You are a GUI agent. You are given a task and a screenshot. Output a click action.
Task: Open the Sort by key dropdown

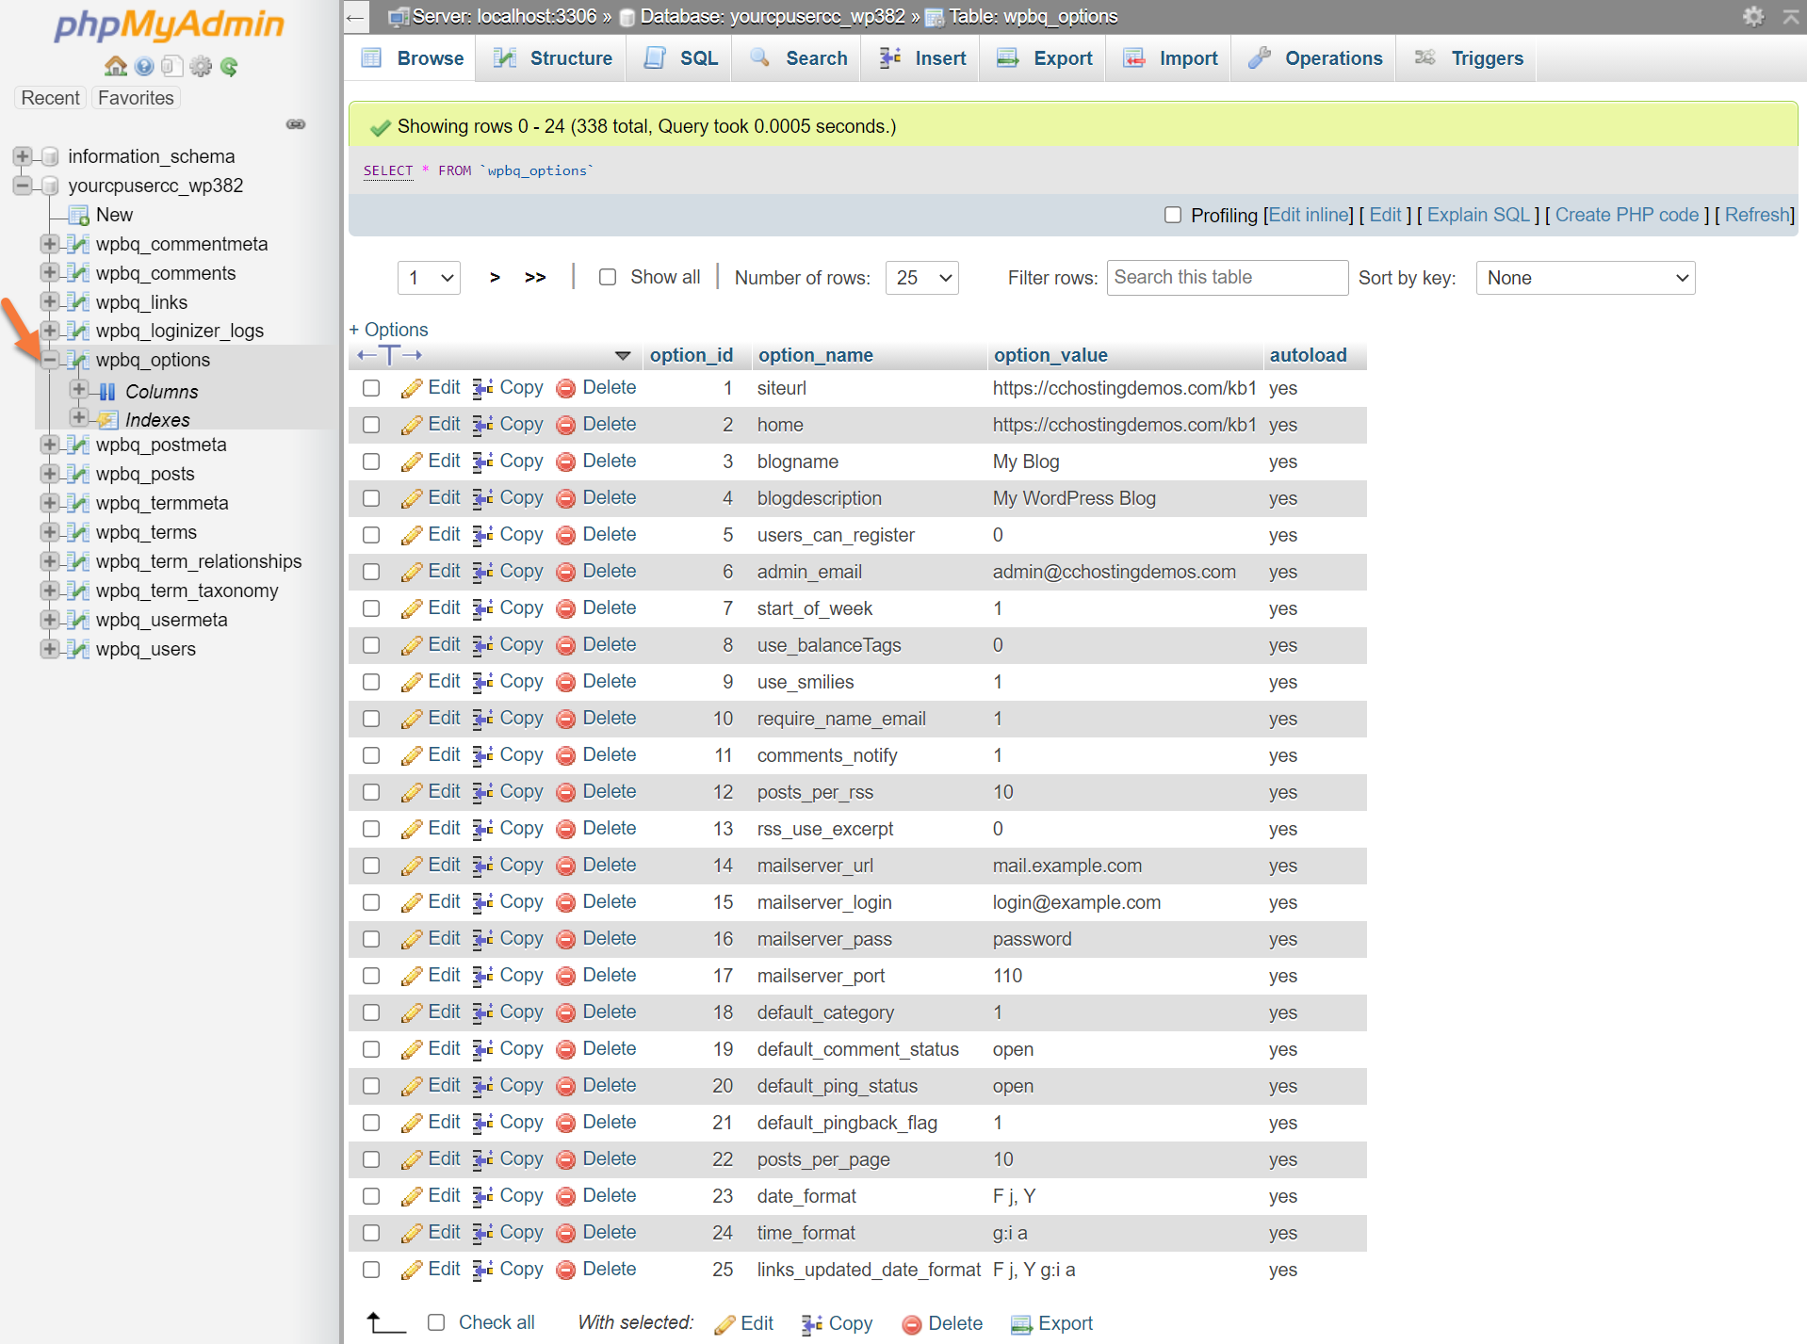point(1585,278)
